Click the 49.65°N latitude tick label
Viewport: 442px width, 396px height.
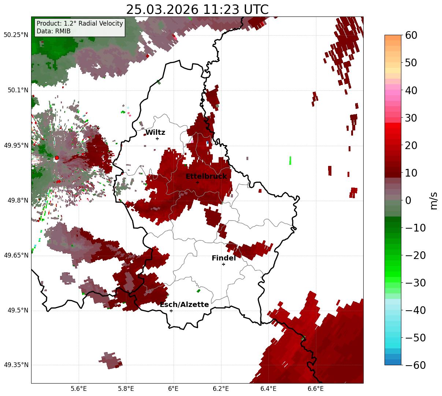point(16,255)
